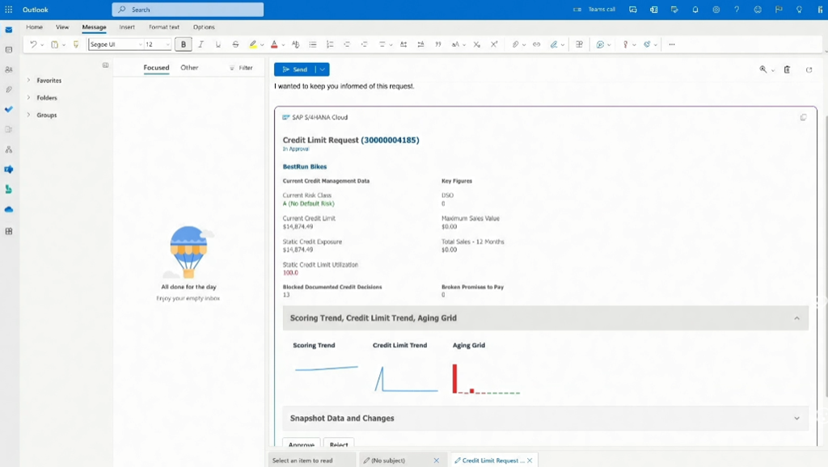Switch to the Other inbox tab
Viewport: 828px width, 467px height.
click(189, 68)
